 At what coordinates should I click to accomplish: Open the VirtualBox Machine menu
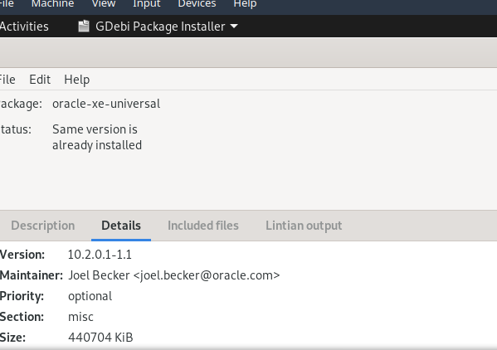point(52,4)
